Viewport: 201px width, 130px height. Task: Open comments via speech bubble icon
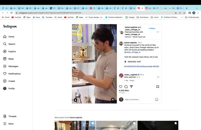click(x=126, y=87)
